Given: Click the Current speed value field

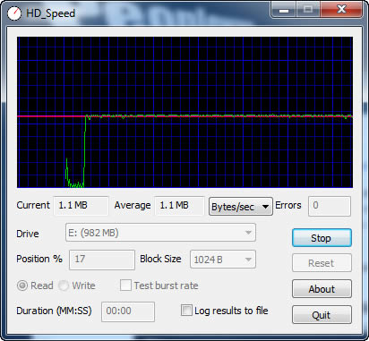Looking at the screenshot, I should 81,206.
